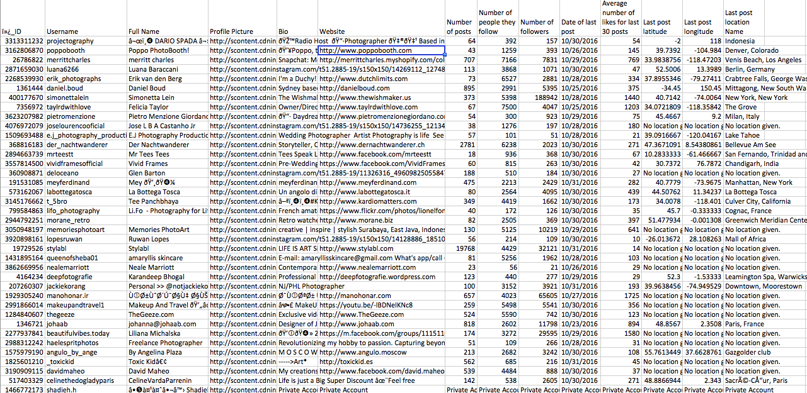
Task: Click website cell http://www.meyferdinand.com
Action: click(381, 182)
